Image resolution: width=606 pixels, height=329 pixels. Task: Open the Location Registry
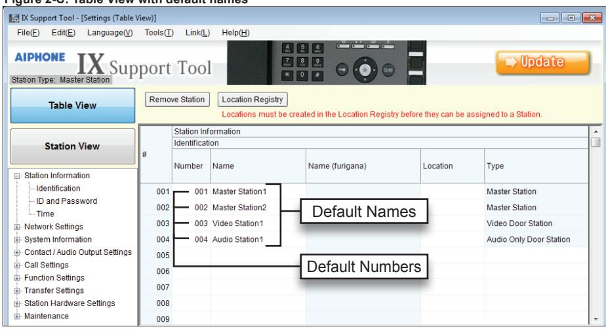(253, 100)
